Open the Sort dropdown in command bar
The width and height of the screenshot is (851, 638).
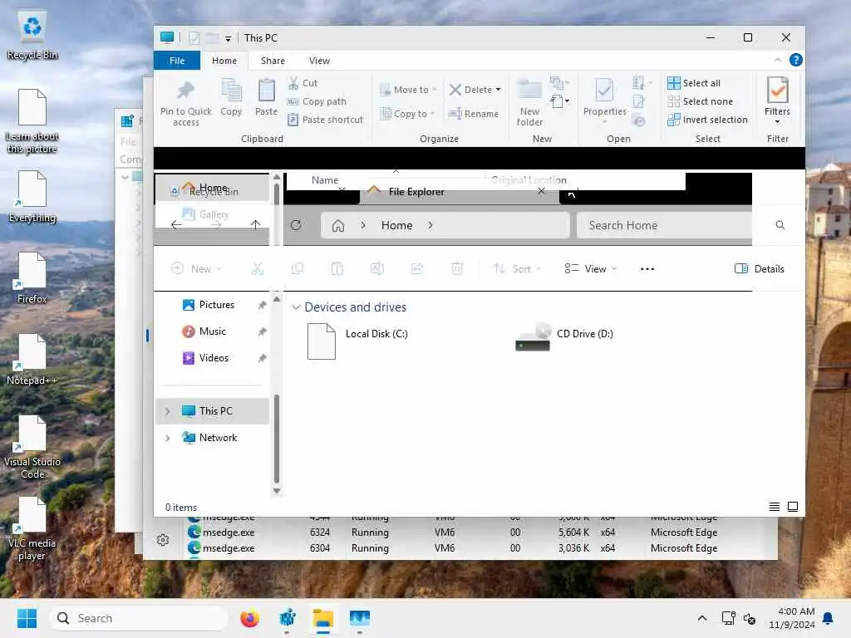point(517,268)
